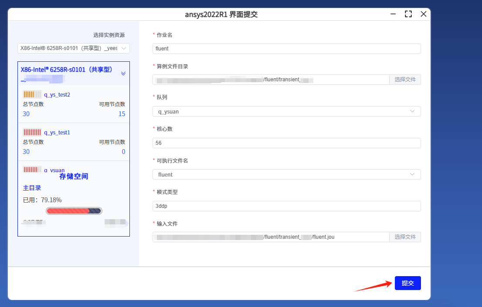
Task: Open the 可执行文件名 executable dropdown
Action: coord(286,174)
